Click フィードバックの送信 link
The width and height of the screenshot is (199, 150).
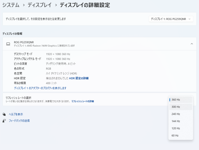19,121
